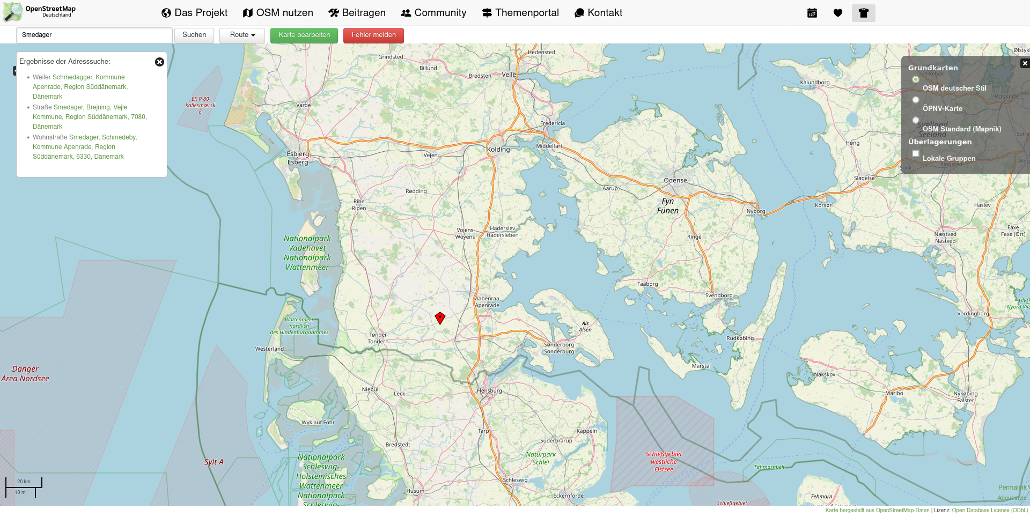The width and height of the screenshot is (1030, 517).
Task: Expand the Beitragen menu
Action: pos(357,13)
